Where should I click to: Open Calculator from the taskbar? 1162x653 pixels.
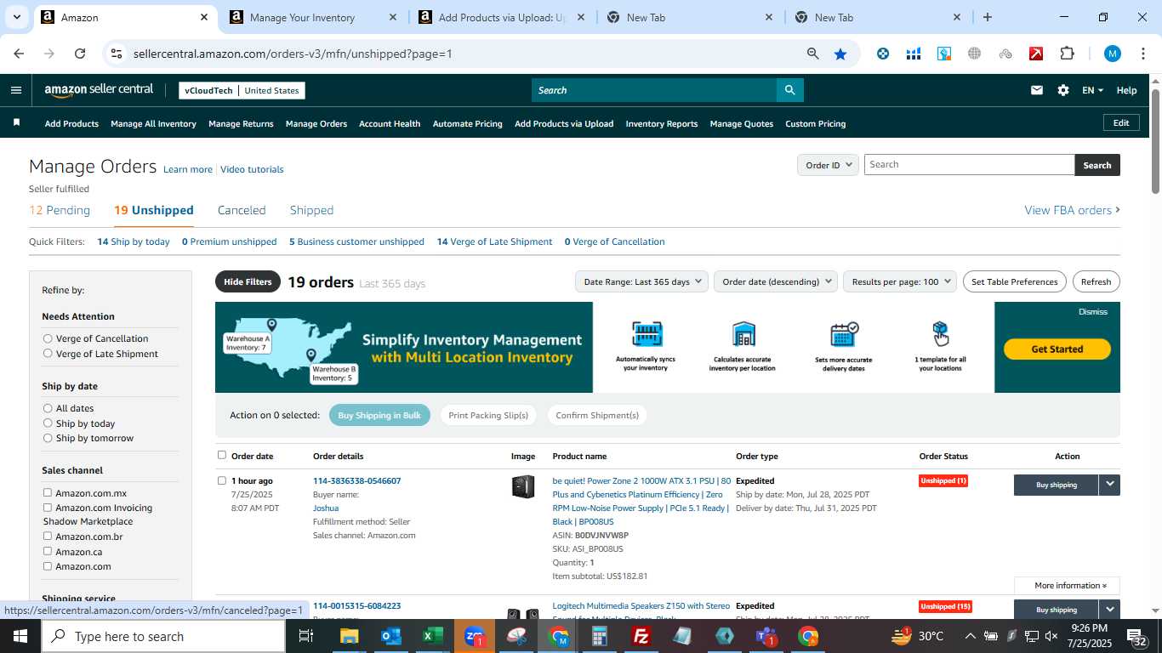[600, 636]
